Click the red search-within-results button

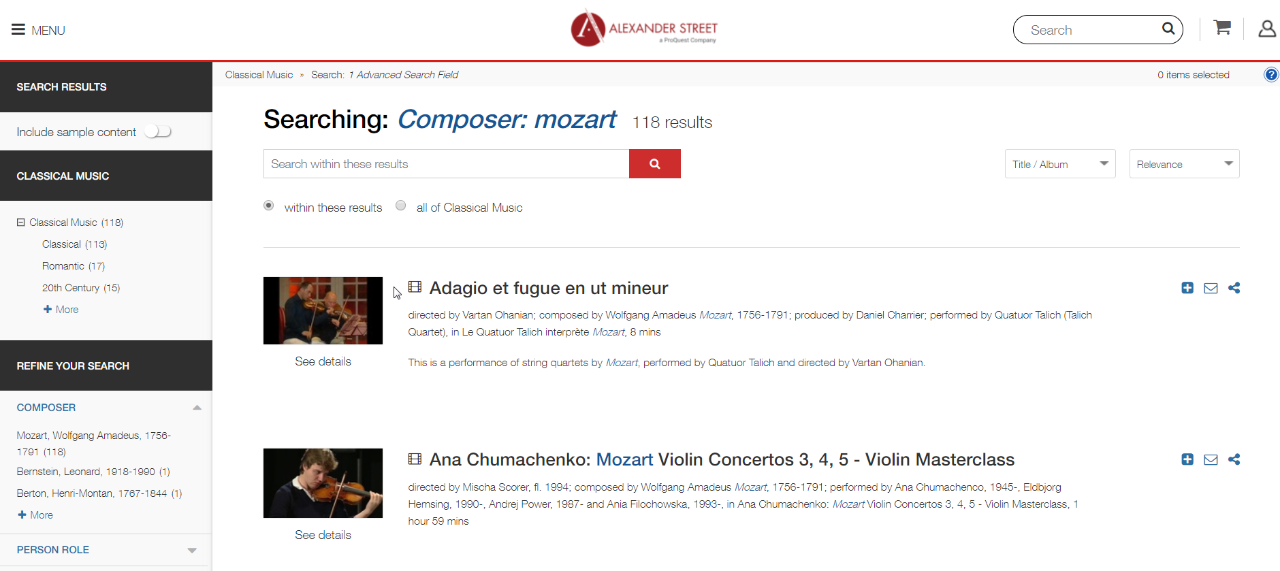(654, 164)
